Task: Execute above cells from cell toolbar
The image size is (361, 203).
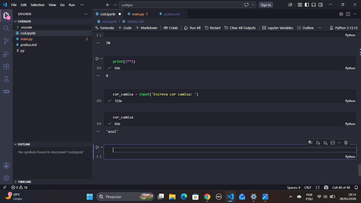Action: (318, 143)
